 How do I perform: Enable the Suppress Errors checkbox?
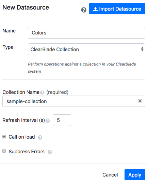4,151
